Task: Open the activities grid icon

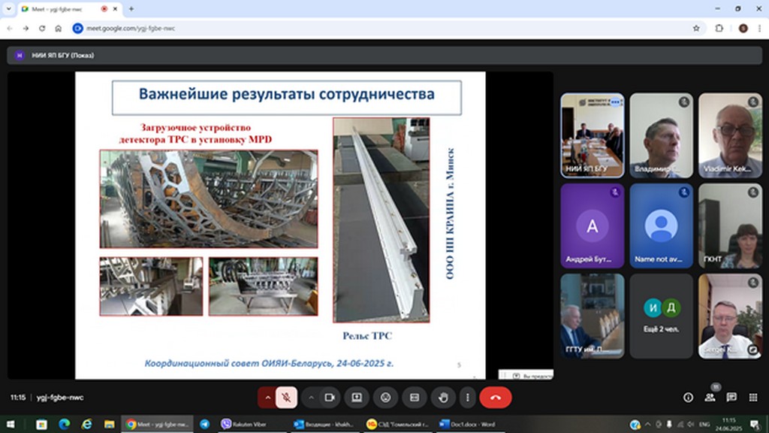Action: coord(752,397)
